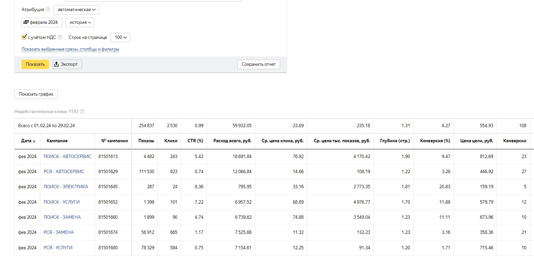Click total impressions value 254 837
Screen dimensions: 534x258
point(146,125)
